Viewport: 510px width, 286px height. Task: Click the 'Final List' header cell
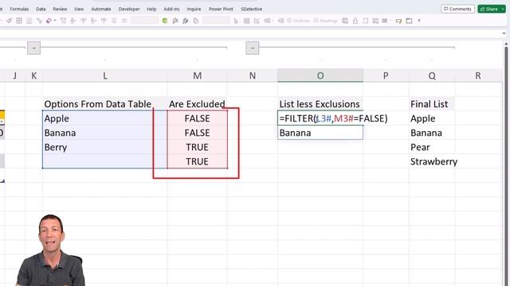tap(432, 104)
